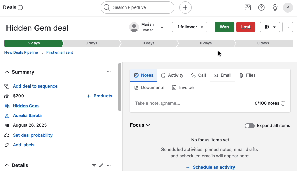Open Aurelia Sarala contact link
Image resolution: width=297 pixels, height=171 pixels.
pos(27,115)
